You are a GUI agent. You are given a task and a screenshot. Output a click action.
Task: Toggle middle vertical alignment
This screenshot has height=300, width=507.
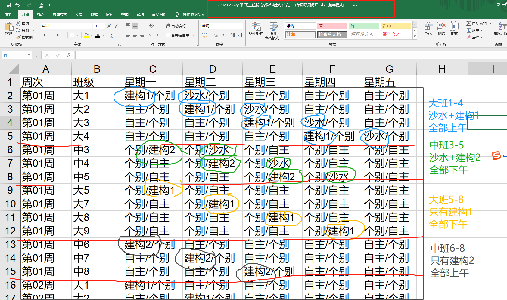coord(135,26)
